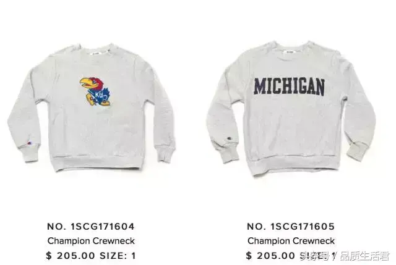Click the MICHIGAN lettering on the sweatshirt
This screenshot has width=396, height=265.
[289, 86]
